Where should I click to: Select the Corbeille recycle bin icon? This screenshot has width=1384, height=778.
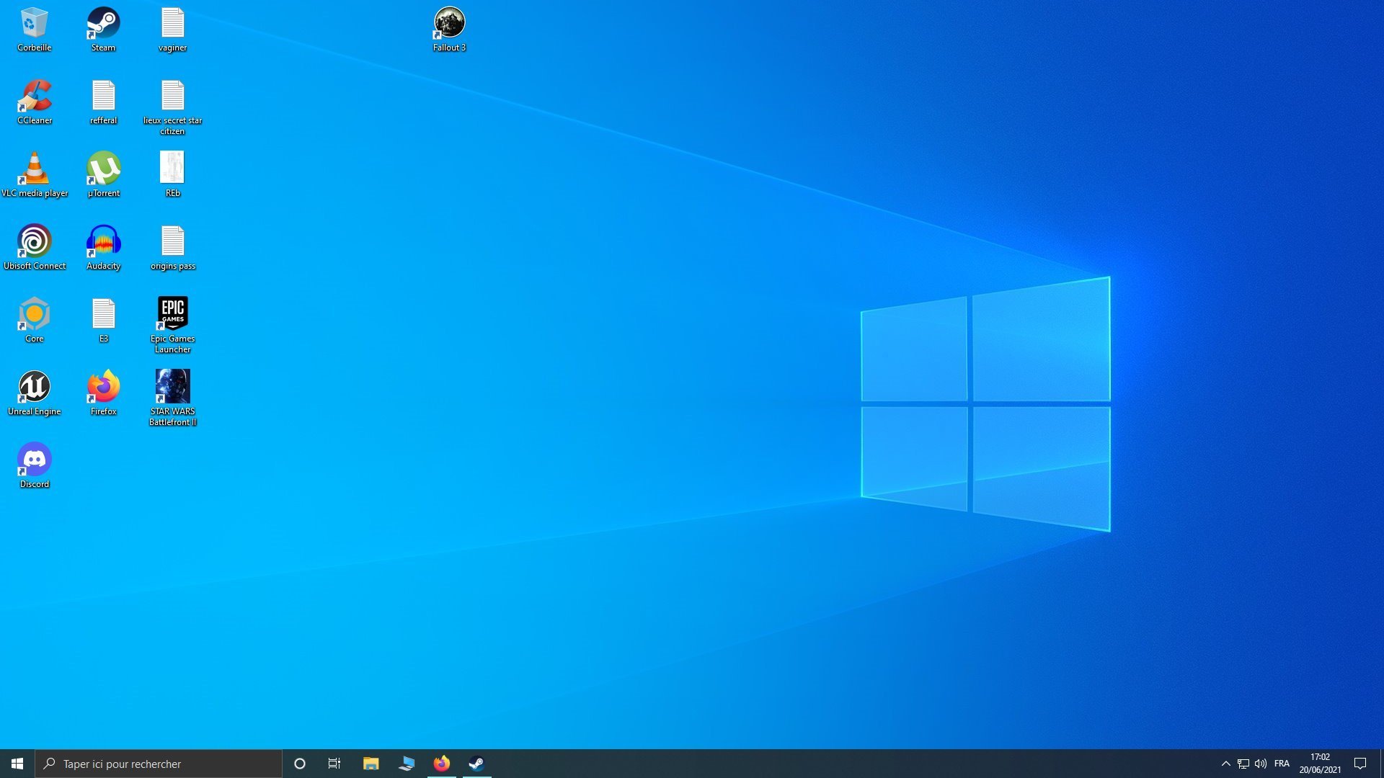pos(34,30)
